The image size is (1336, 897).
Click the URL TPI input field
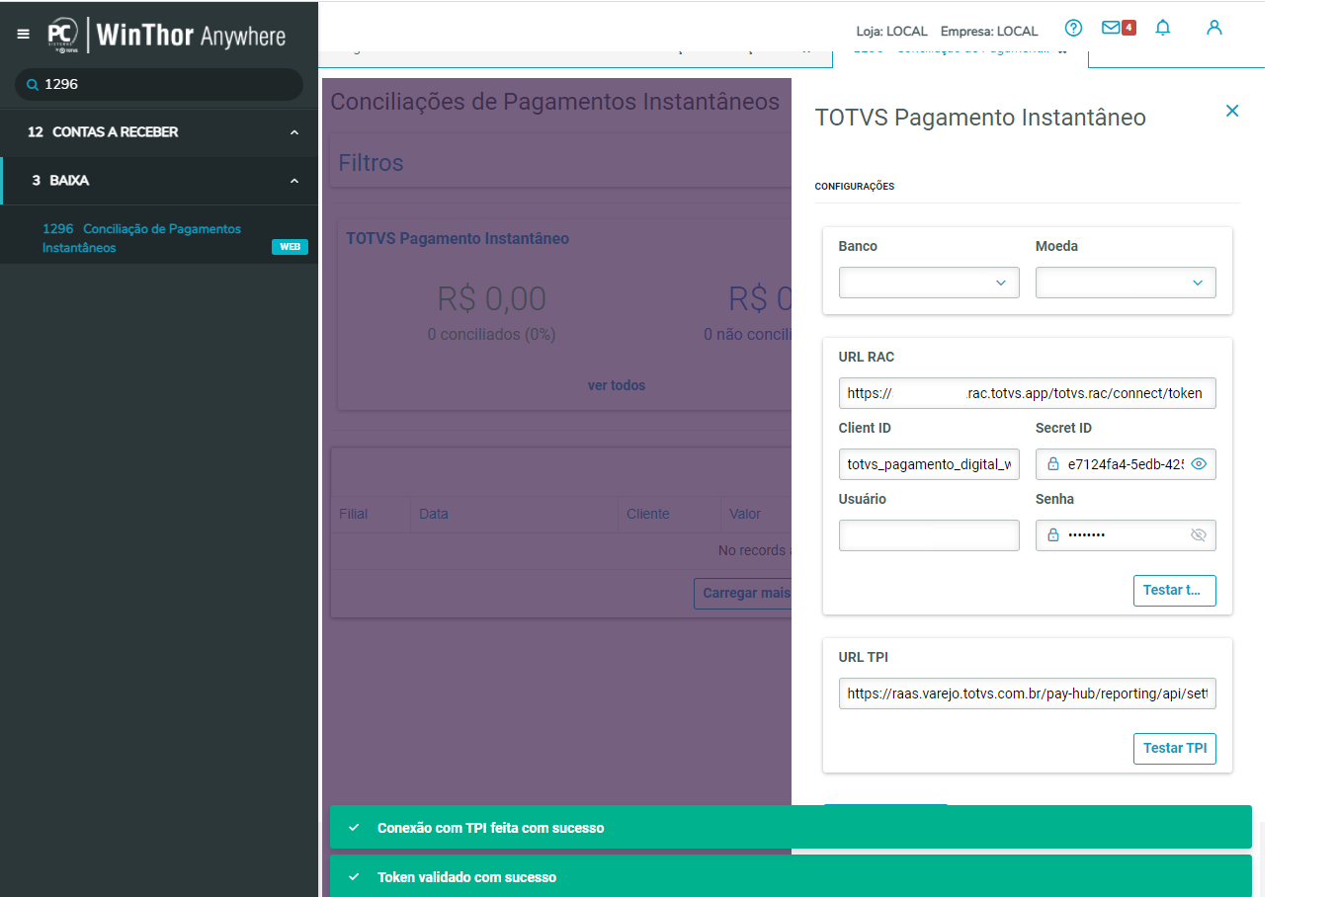click(x=1028, y=693)
